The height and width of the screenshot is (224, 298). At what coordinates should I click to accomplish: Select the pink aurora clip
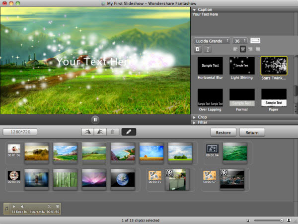pos(94,179)
